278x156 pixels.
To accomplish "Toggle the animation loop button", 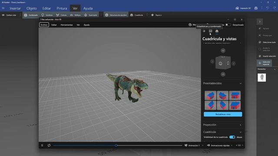I will (49, 146).
